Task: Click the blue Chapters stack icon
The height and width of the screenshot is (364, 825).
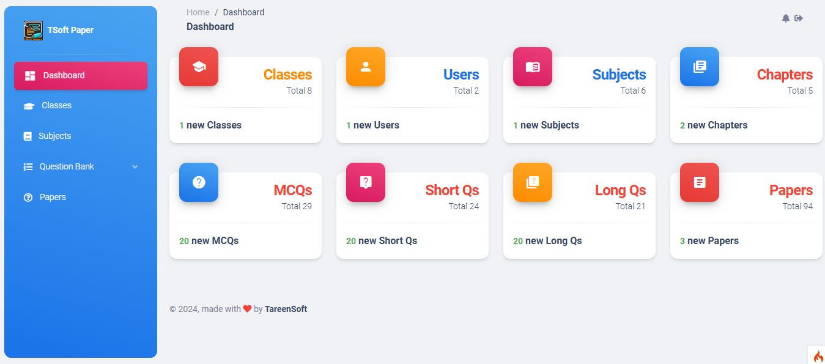Action: (x=700, y=67)
